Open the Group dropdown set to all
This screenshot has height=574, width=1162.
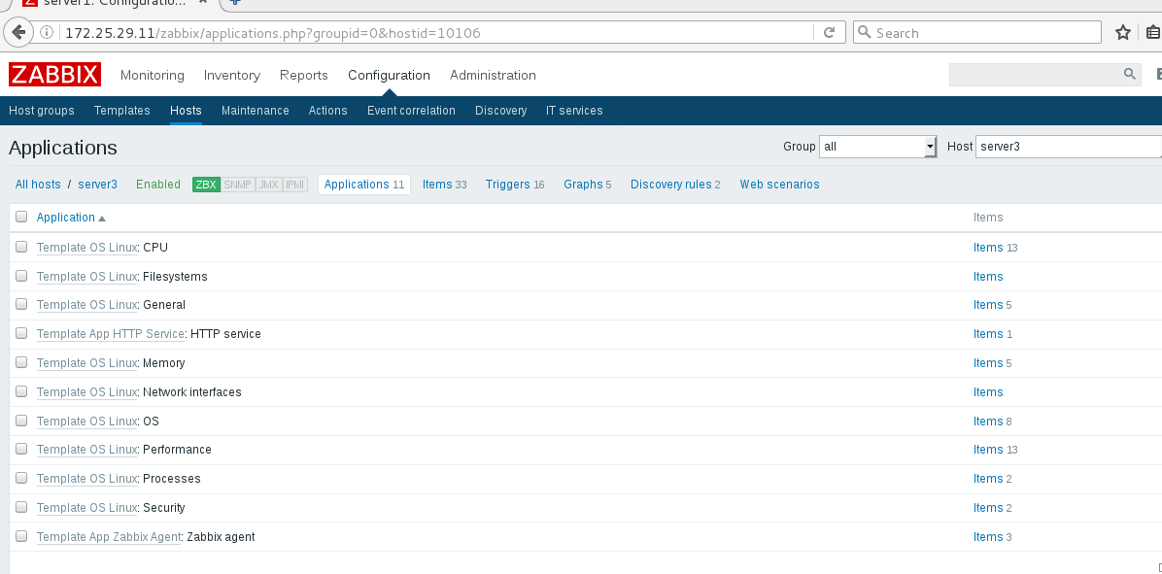[x=878, y=147]
